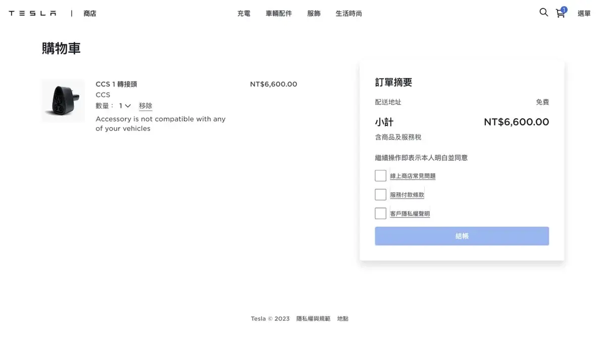Open the 車輛配件 menu

tap(279, 14)
